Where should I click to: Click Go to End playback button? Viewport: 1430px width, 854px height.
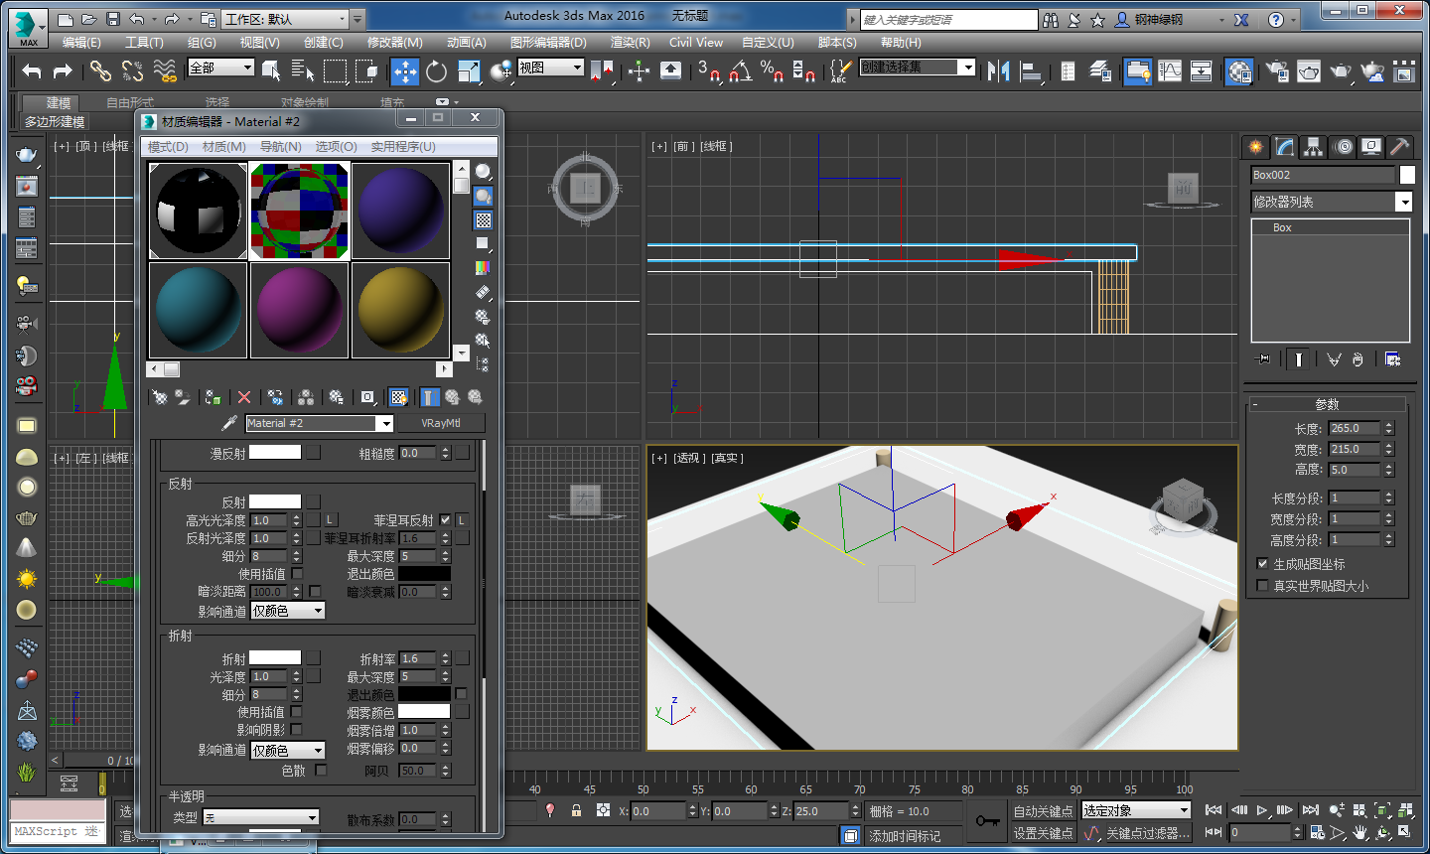click(x=1311, y=810)
